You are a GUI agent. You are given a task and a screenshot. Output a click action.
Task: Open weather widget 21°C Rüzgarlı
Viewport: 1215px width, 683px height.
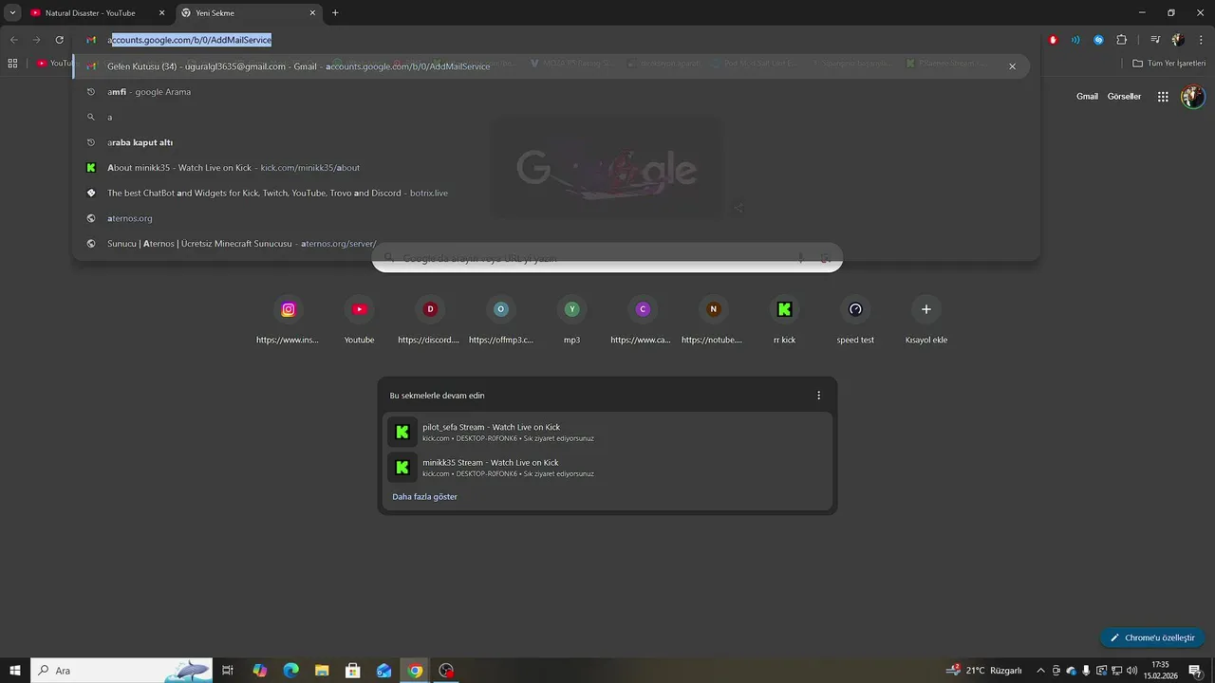click(985, 671)
